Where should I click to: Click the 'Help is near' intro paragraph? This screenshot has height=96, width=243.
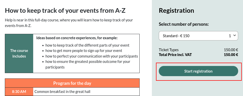[69, 23]
